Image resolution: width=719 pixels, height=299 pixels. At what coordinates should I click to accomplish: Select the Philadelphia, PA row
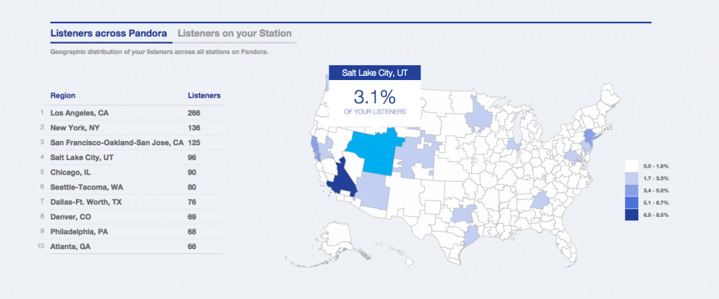point(131,232)
